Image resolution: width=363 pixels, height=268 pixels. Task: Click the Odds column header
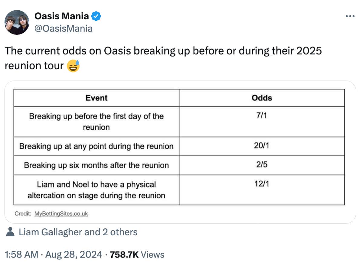pyautogui.click(x=262, y=98)
